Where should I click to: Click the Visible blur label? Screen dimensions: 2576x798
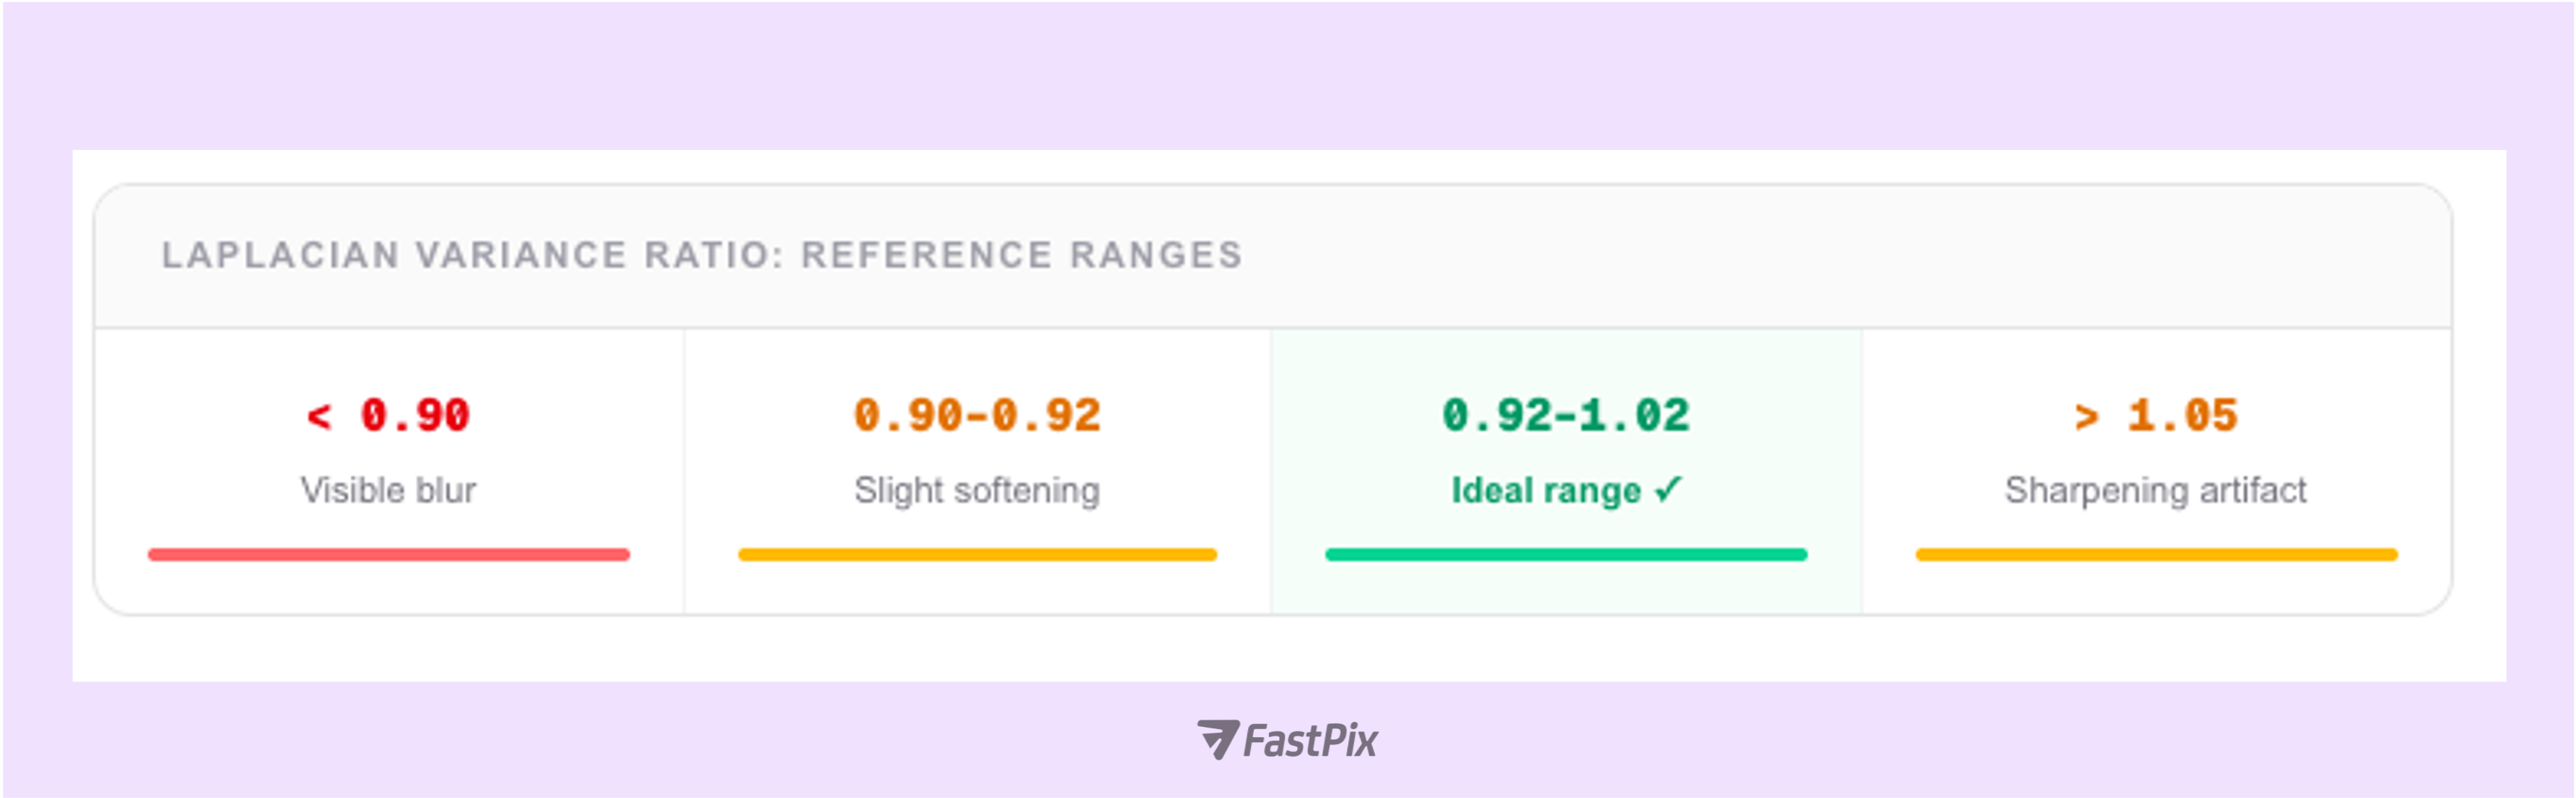click(388, 490)
